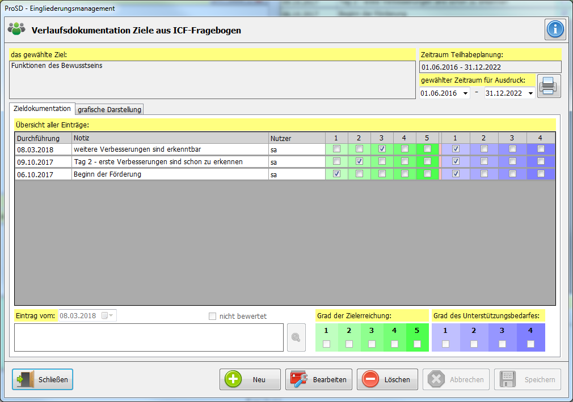Viewport: 573px width, 402px height.
Task: Click Schließen to close the dialog
Action: [43, 379]
